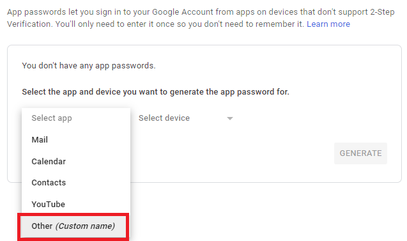Click the App passwords description paragraph
This screenshot has height=241, width=407.
[x=201, y=18]
